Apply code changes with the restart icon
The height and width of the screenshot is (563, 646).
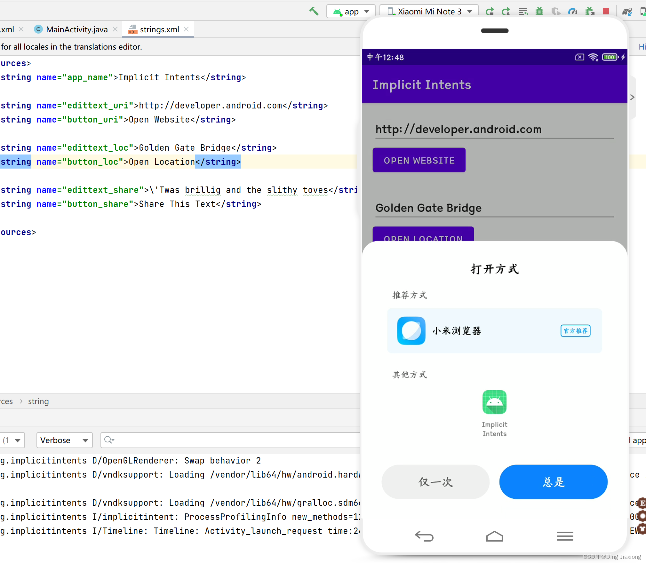[x=506, y=11]
